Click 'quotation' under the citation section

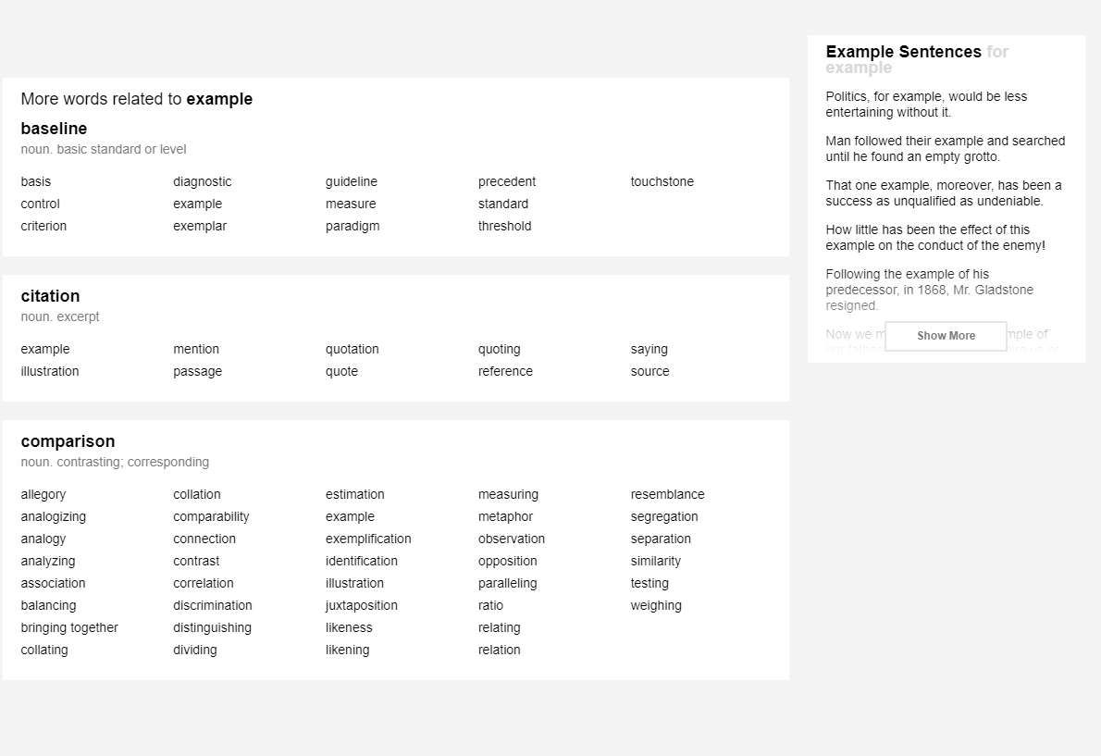coord(352,349)
